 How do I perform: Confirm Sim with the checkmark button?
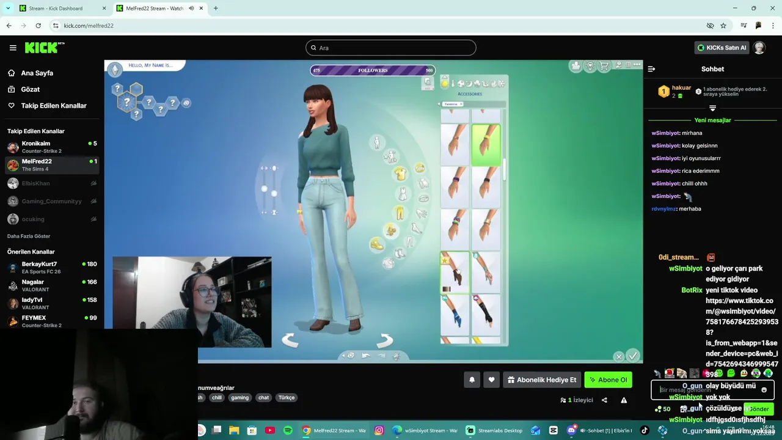tap(633, 355)
